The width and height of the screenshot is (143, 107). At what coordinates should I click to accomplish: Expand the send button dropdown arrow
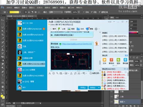99,88
